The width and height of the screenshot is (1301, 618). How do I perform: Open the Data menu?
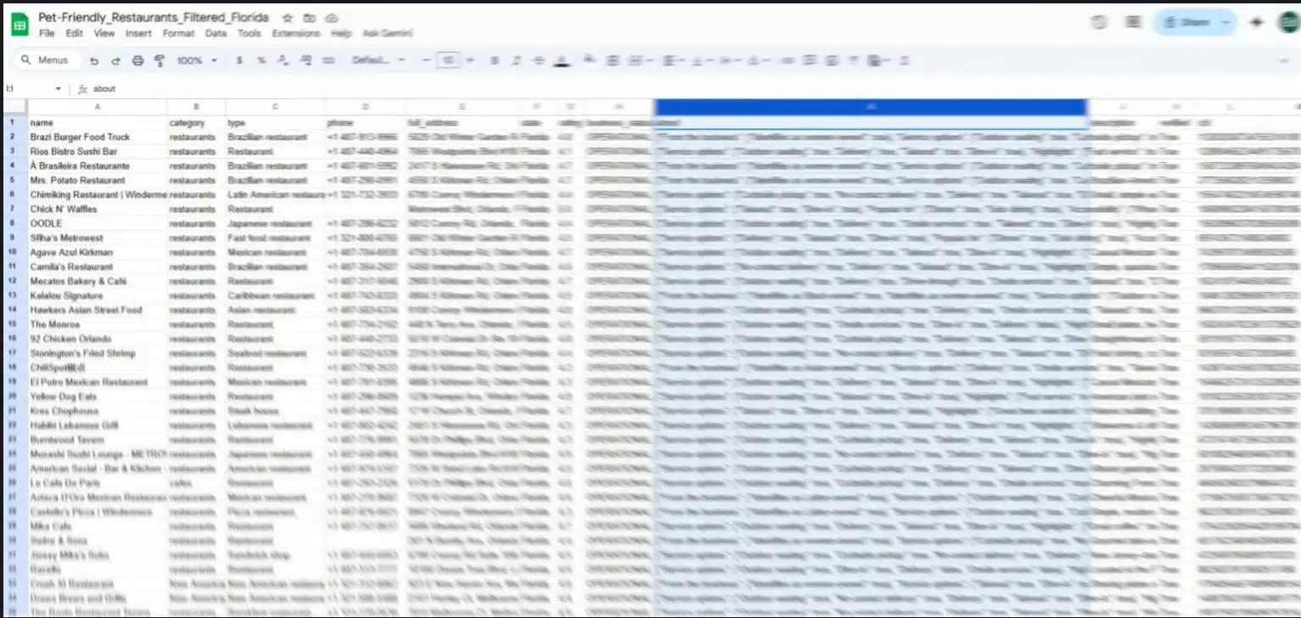tap(216, 34)
